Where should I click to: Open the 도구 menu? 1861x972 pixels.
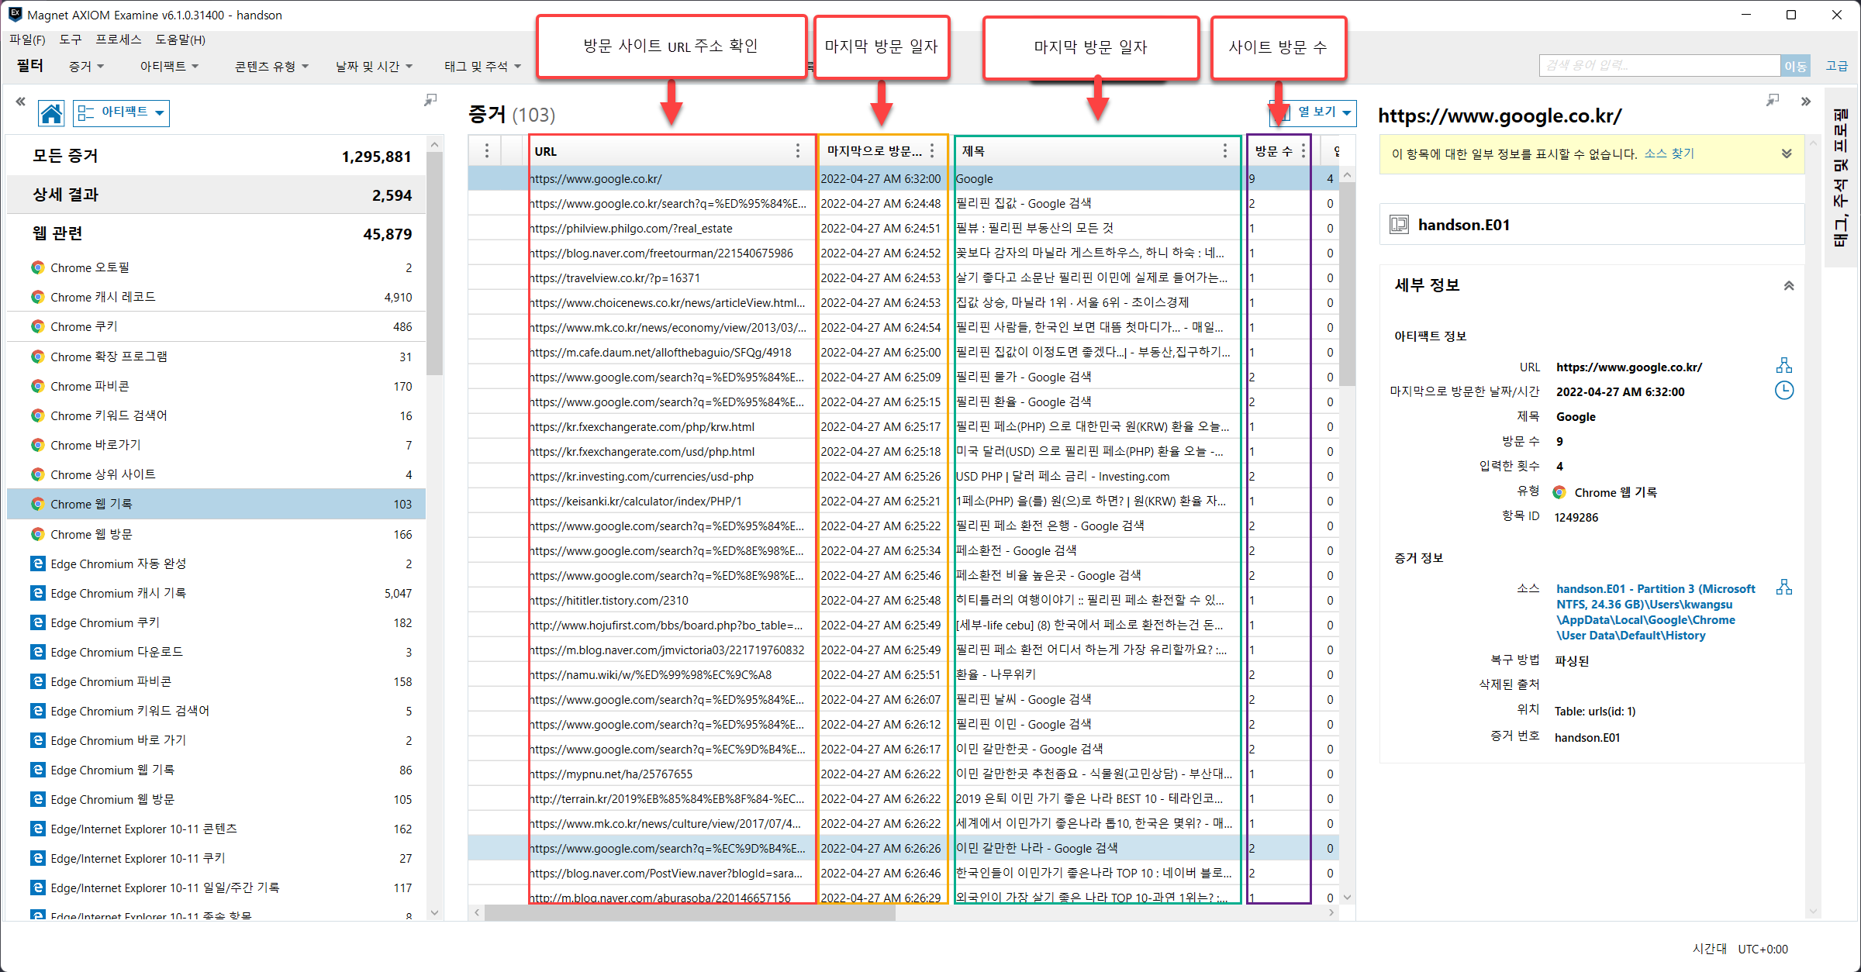click(70, 40)
